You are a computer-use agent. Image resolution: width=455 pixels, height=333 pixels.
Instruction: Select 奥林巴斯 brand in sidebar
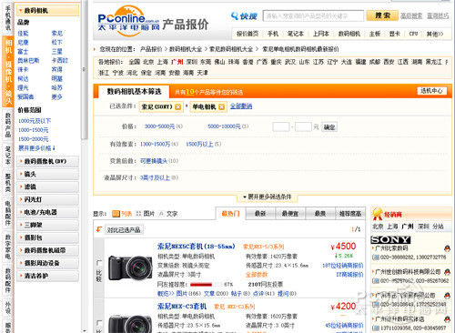point(28,61)
